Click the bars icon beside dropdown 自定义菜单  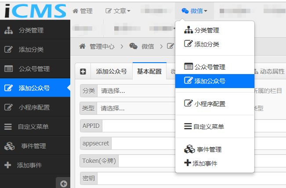pos(188,127)
